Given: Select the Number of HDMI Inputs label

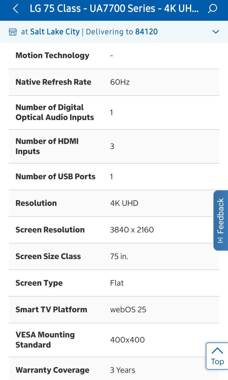Looking at the screenshot, I should click(47, 146).
